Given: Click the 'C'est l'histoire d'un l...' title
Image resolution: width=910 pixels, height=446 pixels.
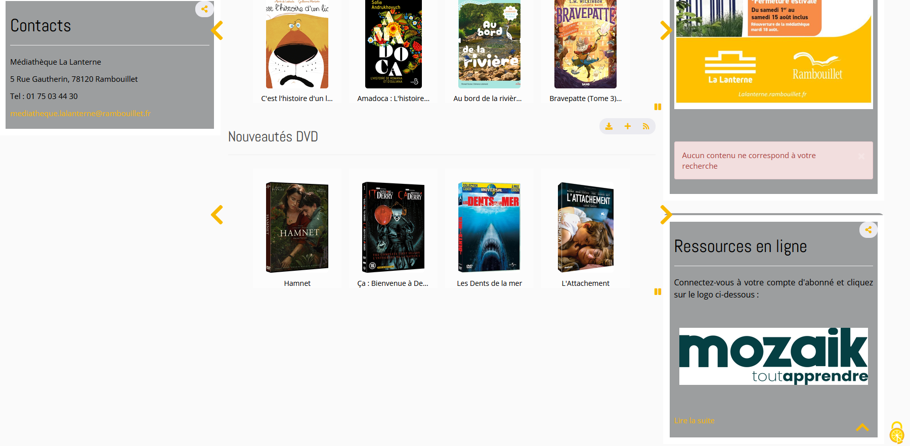Looking at the screenshot, I should click(x=297, y=98).
